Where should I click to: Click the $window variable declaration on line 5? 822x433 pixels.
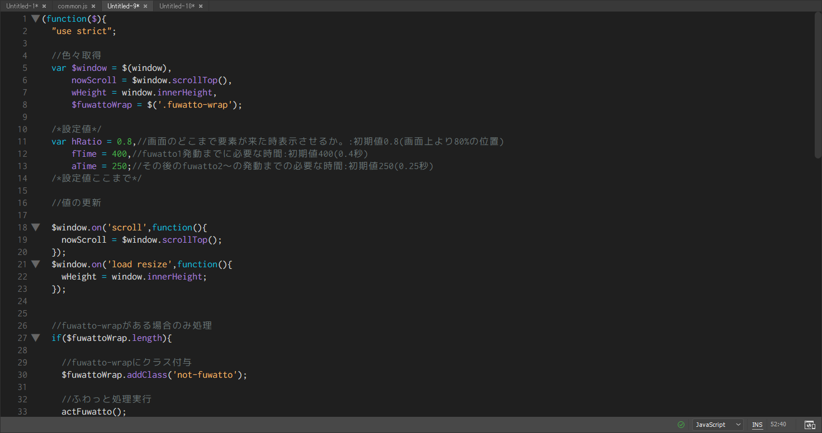click(89, 68)
